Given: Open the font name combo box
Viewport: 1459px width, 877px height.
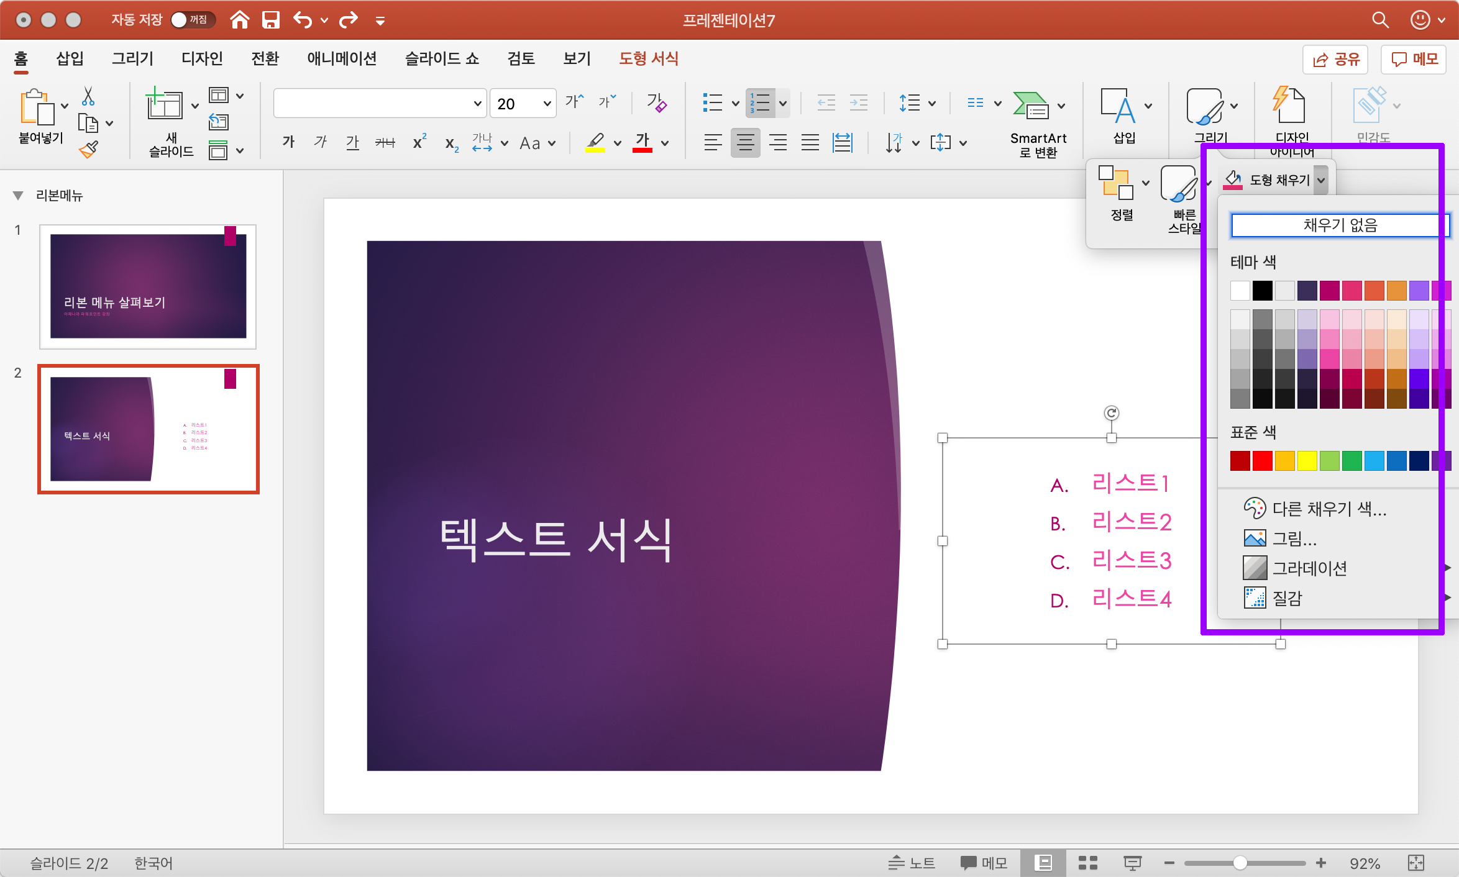Looking at the screenshot, I should coord(380,103).
